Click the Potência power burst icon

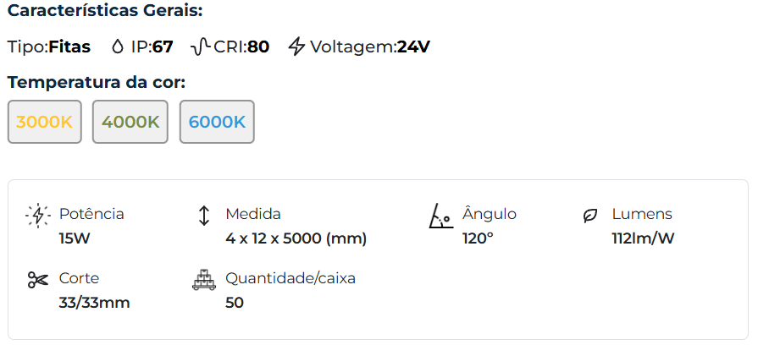tap(38, 216)
